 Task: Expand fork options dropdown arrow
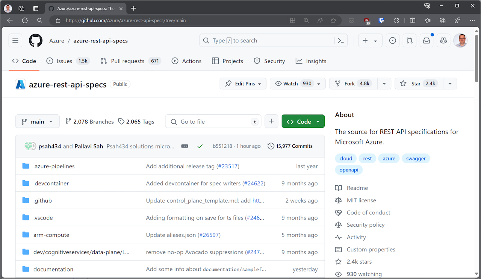[x=384, y=83]
